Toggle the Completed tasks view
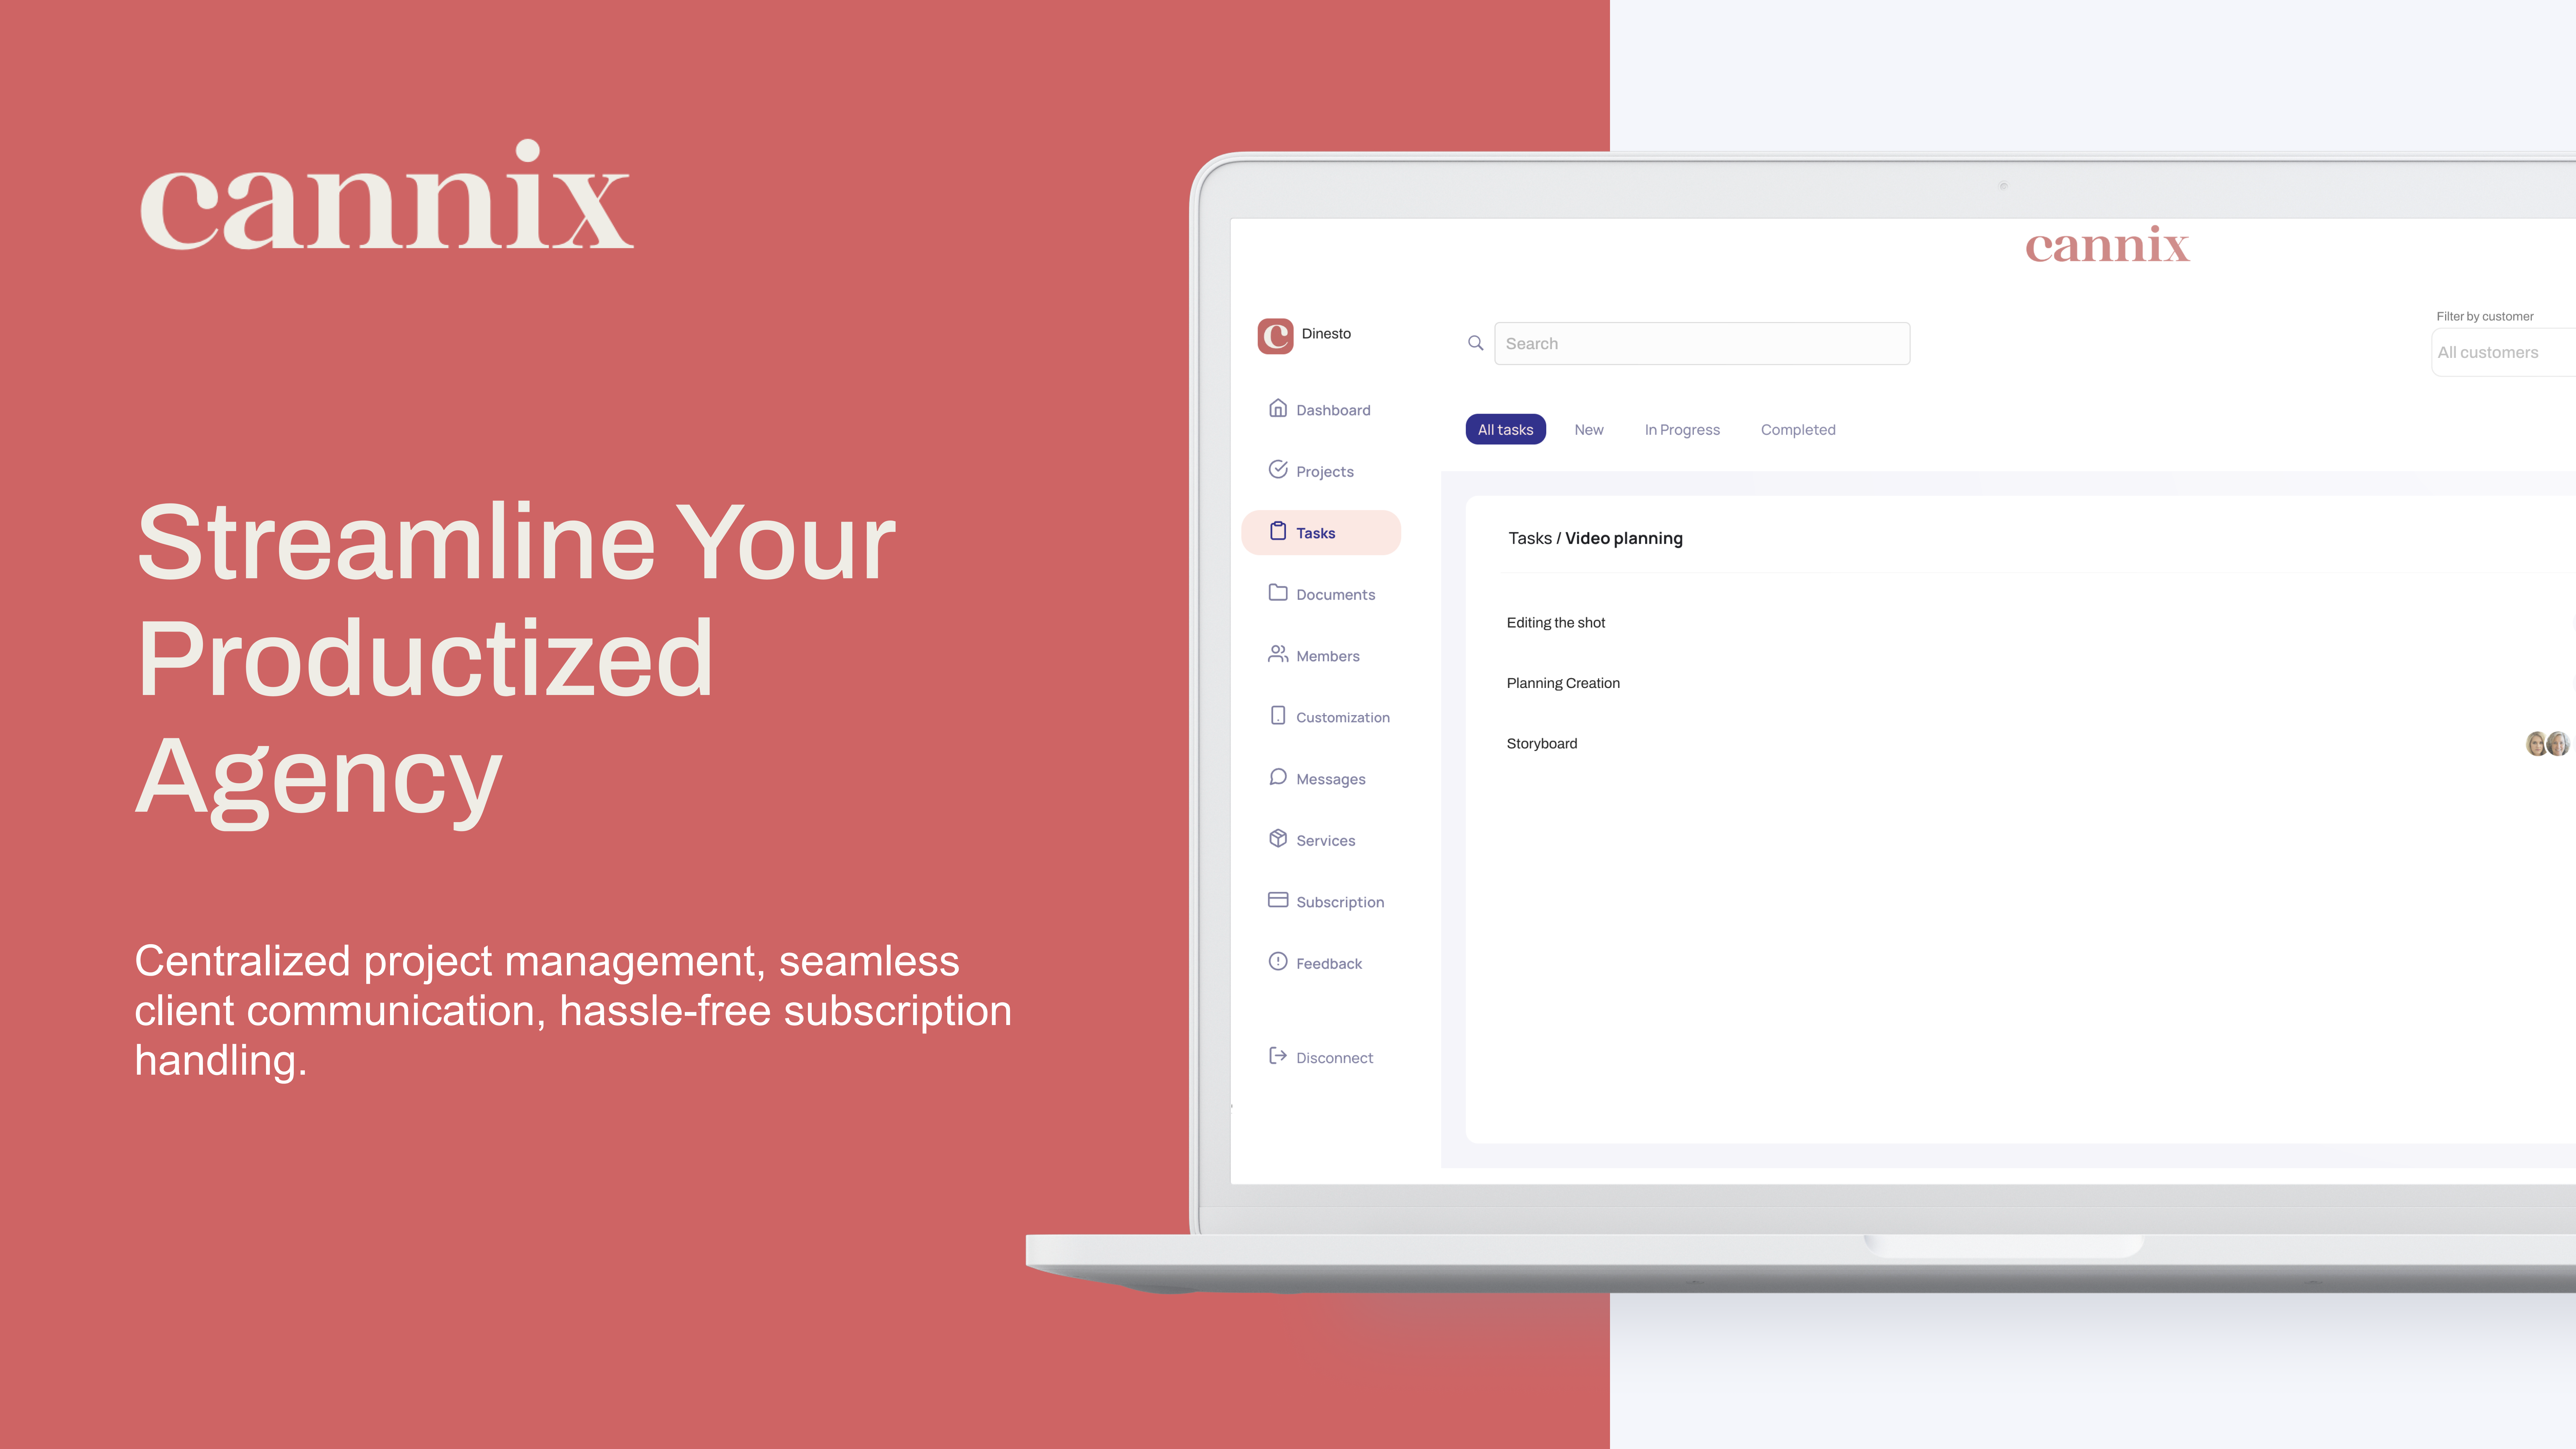2576x1449 pixels. click(1797, 428)
